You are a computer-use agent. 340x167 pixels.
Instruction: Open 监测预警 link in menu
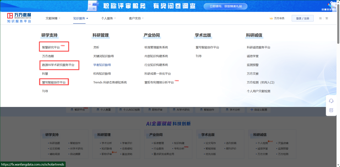click(x=253, y=65)
